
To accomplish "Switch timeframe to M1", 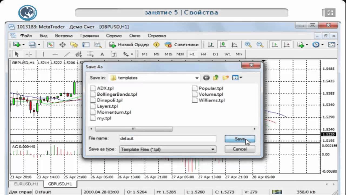I will point(145,54).
